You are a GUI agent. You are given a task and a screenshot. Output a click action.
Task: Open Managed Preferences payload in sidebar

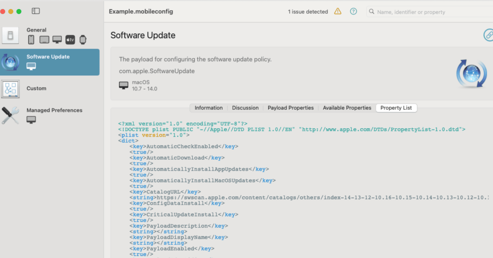[x=54, y=110]
